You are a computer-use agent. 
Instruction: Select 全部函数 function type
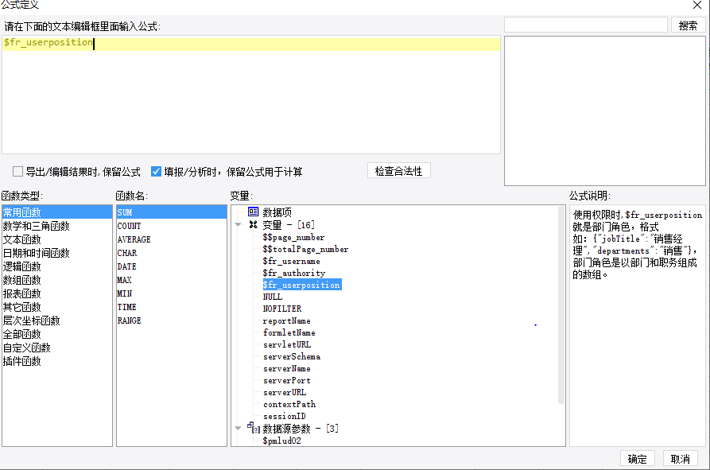[57, 334]
